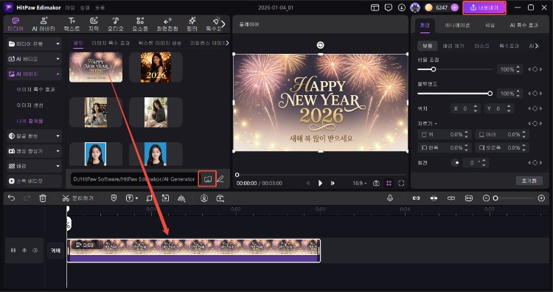Zoom out timeline with the minus icon
This screenshot has height=292, width=553.
[x=487, y=198]
